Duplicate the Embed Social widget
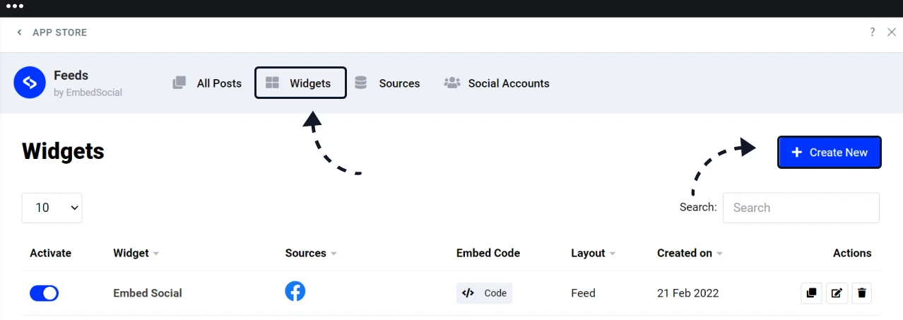The height and width of the screenshot is (320, 903). coord(811,293)
